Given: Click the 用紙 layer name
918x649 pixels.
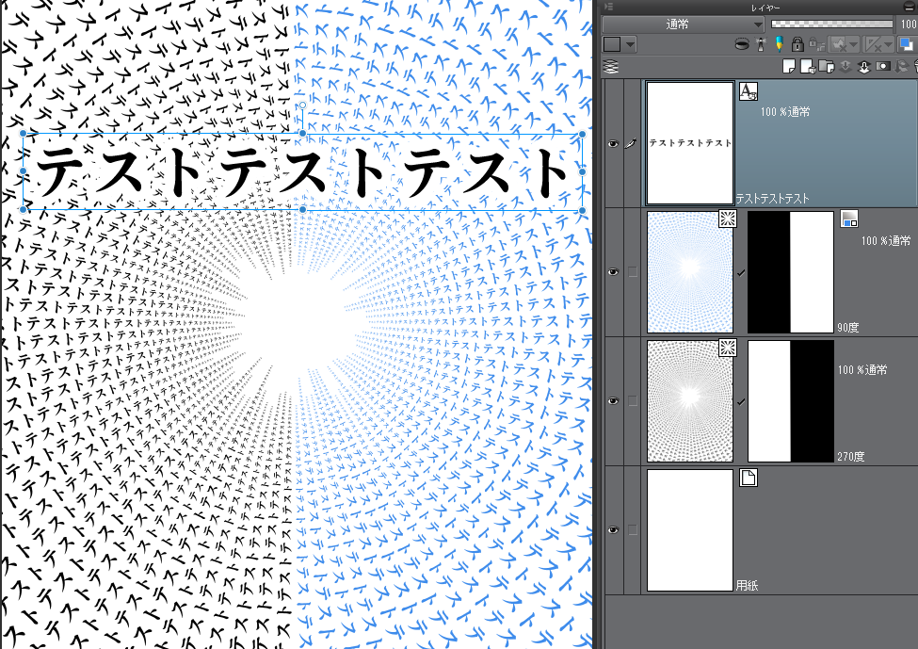Looking at the screenshot, I should pyautogui.click(x=747, y=585).
